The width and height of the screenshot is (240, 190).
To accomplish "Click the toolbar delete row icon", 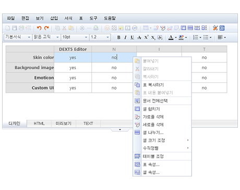I will [x=156, y=28].
